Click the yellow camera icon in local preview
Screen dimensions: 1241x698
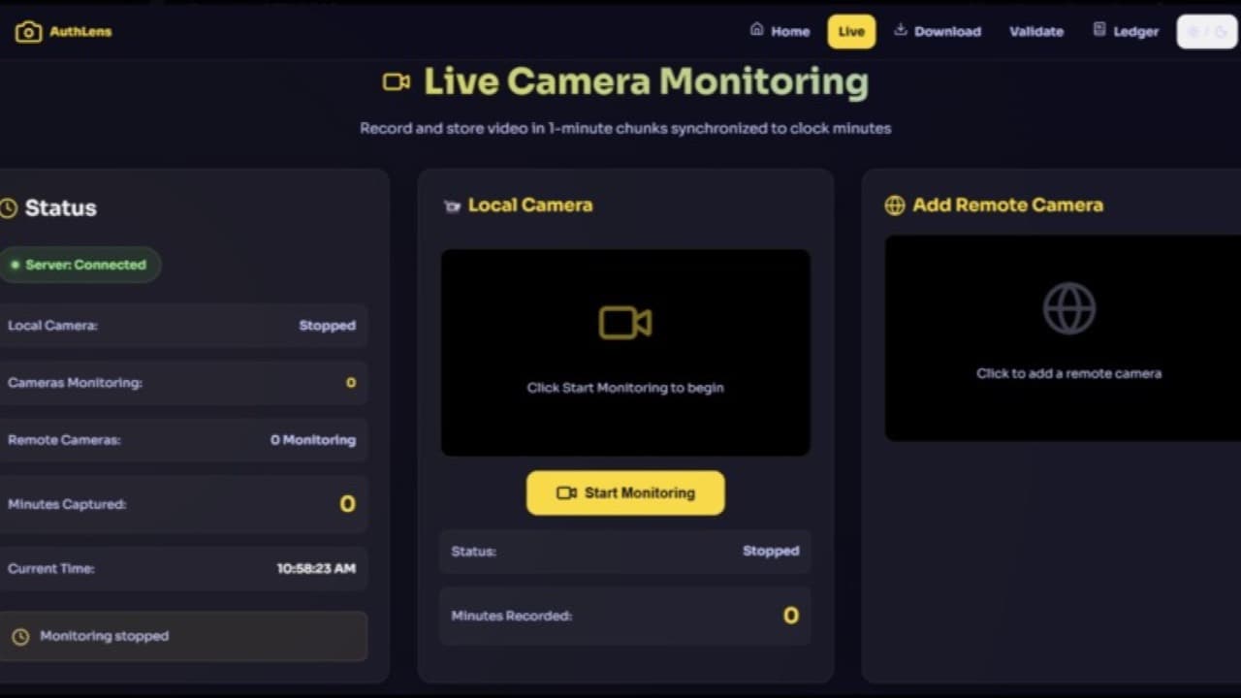pos(625,323)
